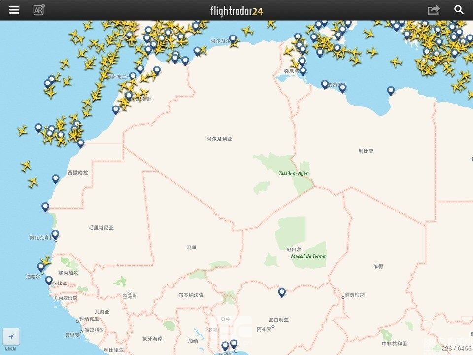The width and height of the screenshot is (473, 355).
Task: Select the 西撒哈拉 coast airport pin
Action: click(55, 178)
